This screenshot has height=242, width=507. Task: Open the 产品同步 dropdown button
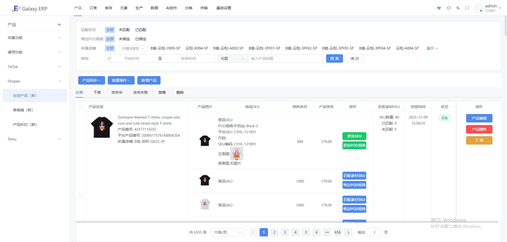point(91,80)
